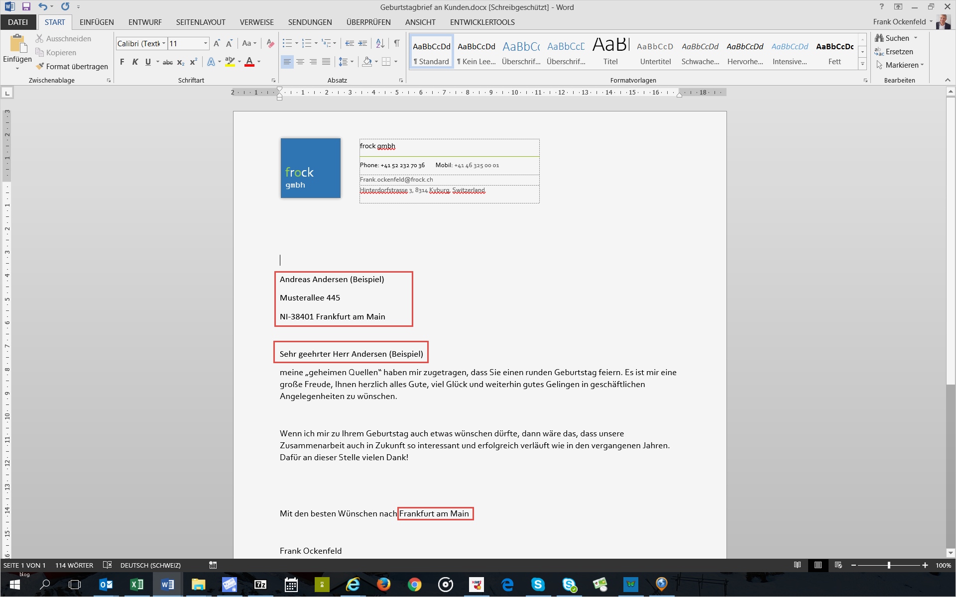Expand the Formatvorlagen gallery with More arrow
Image resolution: width=956 pixels, height=597 pixels.
(862, 64)
